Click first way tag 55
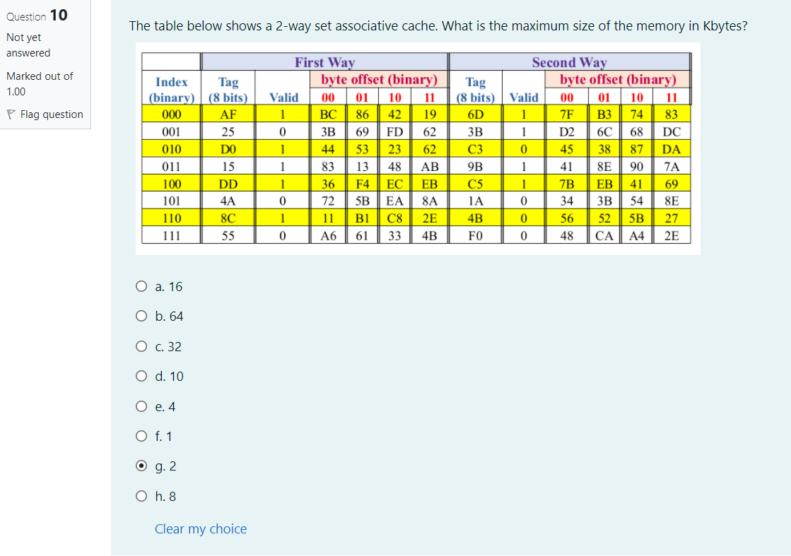 228,235
